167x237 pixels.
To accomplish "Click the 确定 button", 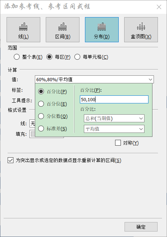I will pyautogui.click(x=141, y=227).
